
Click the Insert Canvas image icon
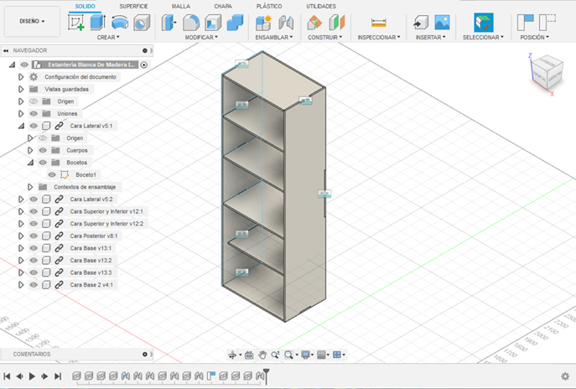[x=442, y=23]
